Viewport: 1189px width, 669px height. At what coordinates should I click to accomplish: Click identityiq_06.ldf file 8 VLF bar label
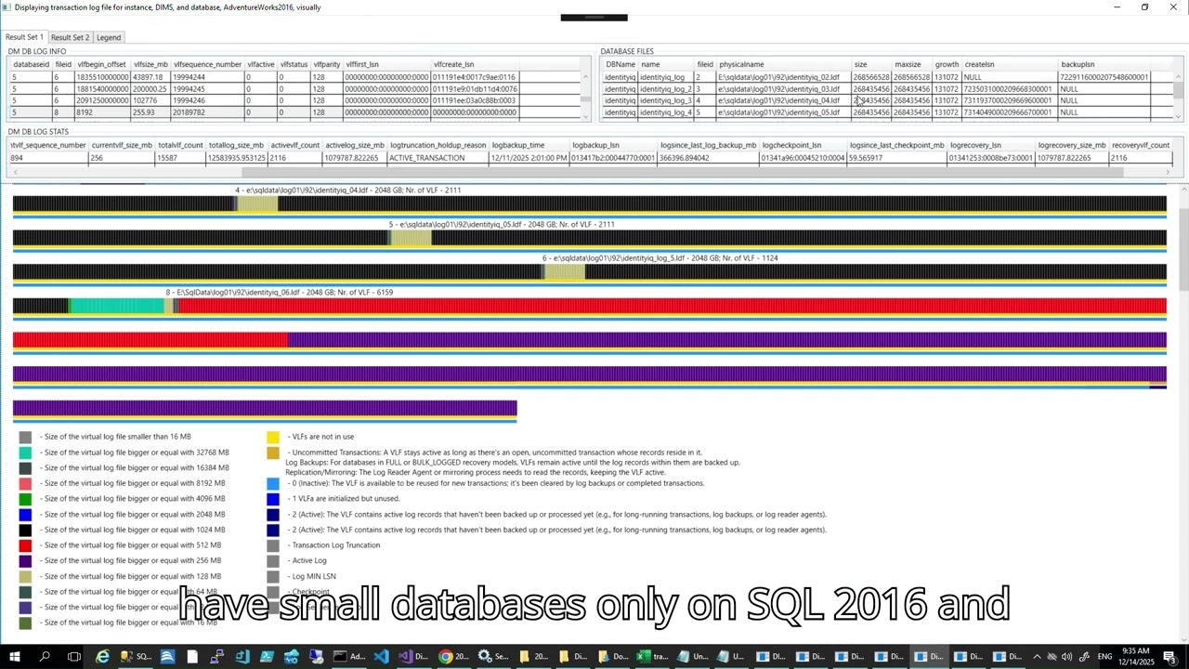click(280, 293)
